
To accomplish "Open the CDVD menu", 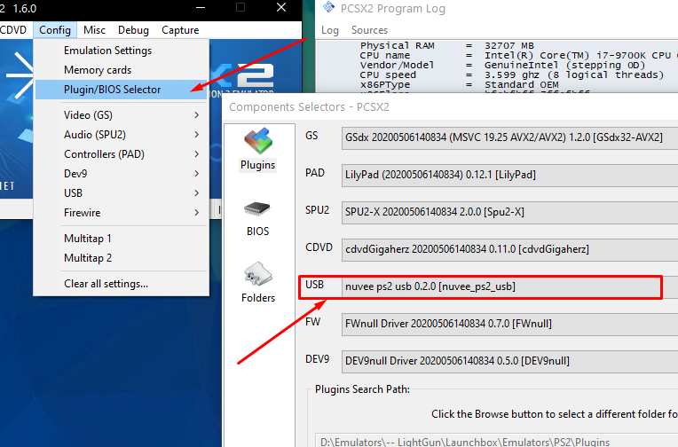I will 14,30.
